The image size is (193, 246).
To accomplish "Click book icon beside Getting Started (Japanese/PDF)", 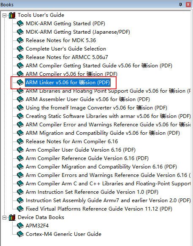I will pyautogui.click(x=20, y=32).
